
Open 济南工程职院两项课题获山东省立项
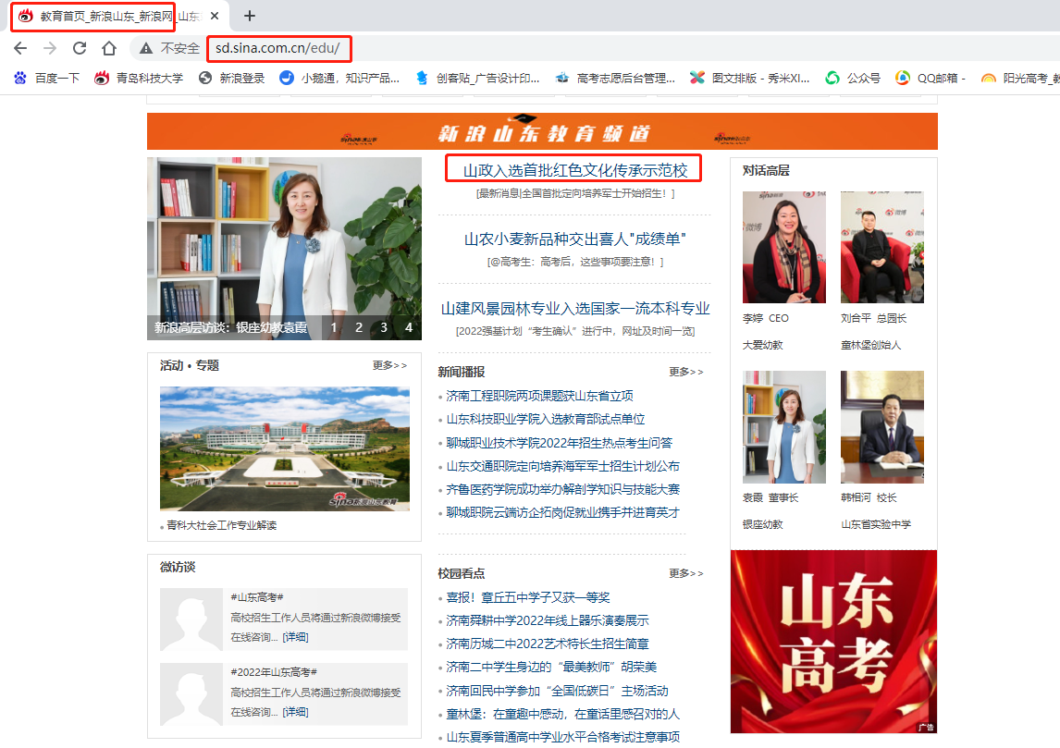[x=539, y=396]
